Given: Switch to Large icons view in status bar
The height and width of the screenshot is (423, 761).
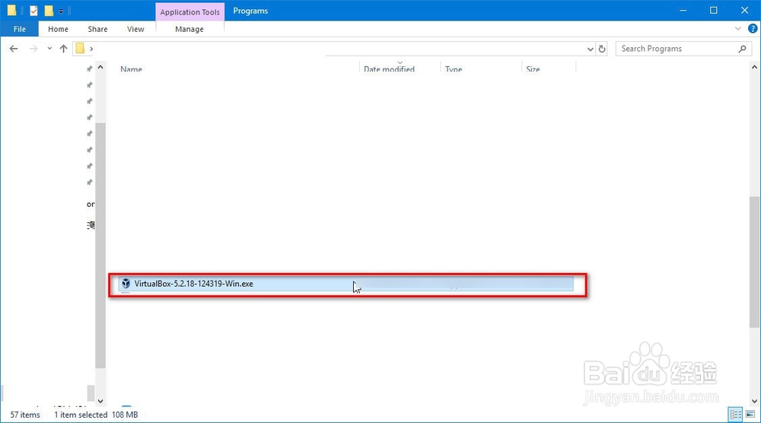Looking at the screenshot, I should 750,415.
